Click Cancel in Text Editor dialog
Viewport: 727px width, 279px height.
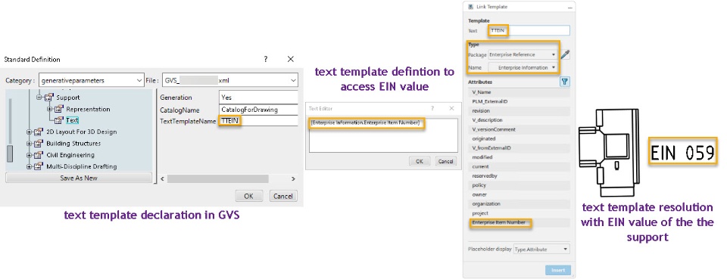coord(445,162)
